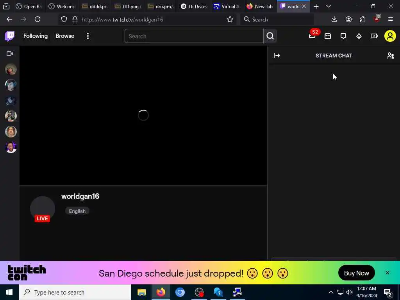The width and height of the screenshot is (400, 300).
Task: Switch to the New Tab tab
Action: click(260, 7)
